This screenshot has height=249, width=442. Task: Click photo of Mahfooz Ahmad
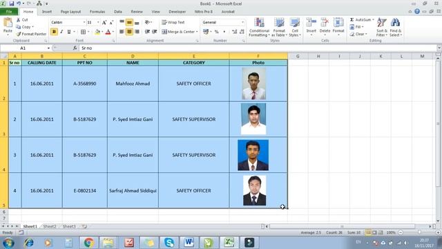pos(253,84)
